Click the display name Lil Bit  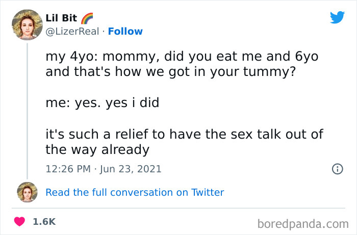click(61, 18)
